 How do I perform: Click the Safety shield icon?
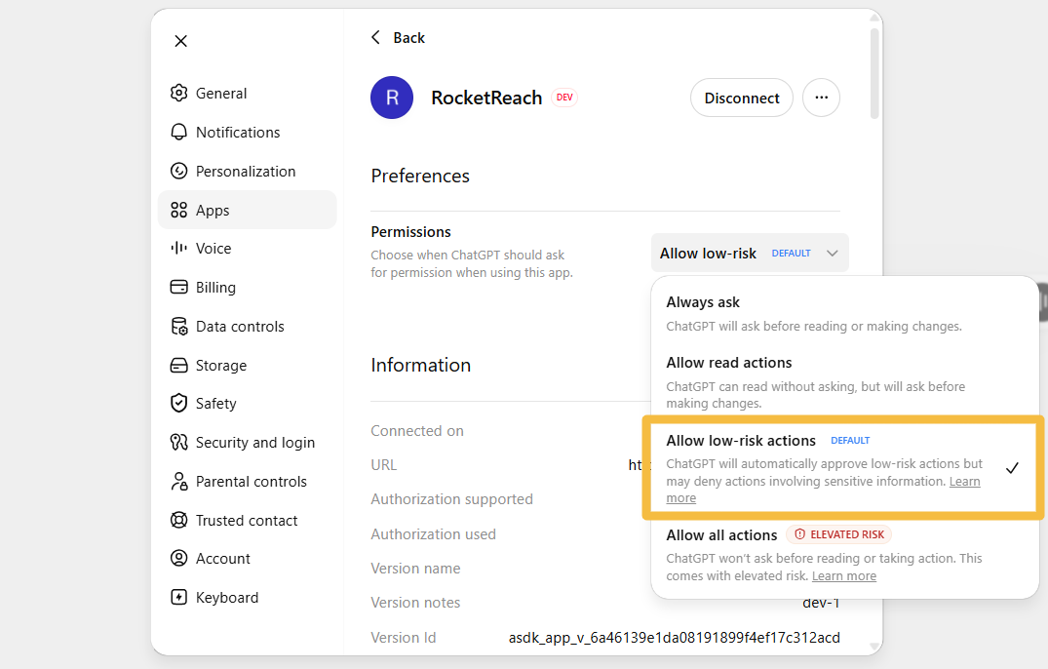(178, 403)
